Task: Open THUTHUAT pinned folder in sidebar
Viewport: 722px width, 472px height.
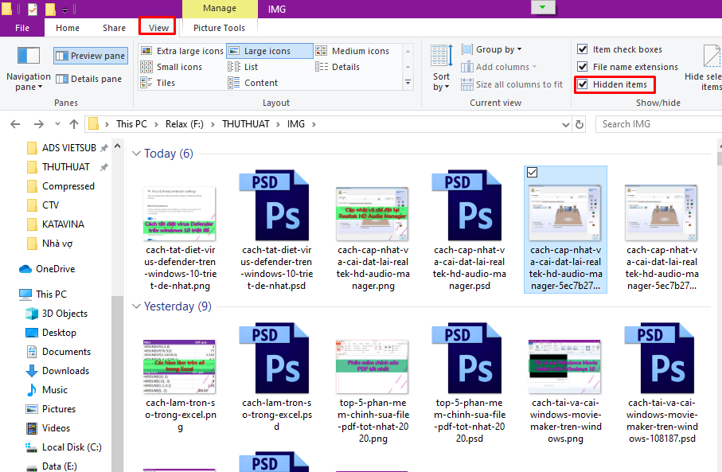Action: (x=66, y=166)
